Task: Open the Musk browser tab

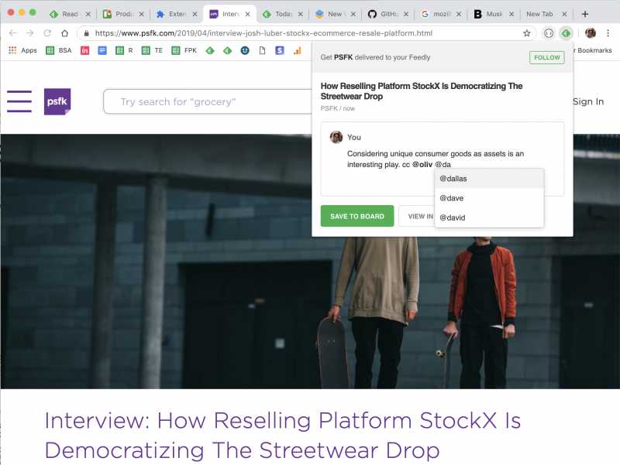Action: (488, 13)
